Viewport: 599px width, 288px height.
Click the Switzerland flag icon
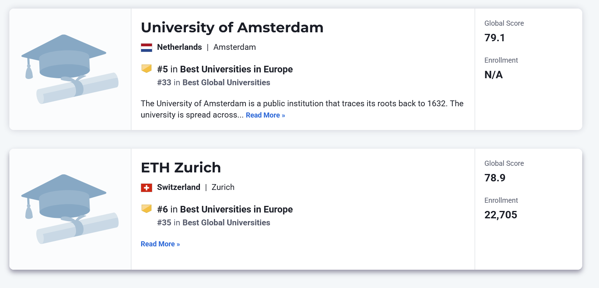tap(146, 188)
